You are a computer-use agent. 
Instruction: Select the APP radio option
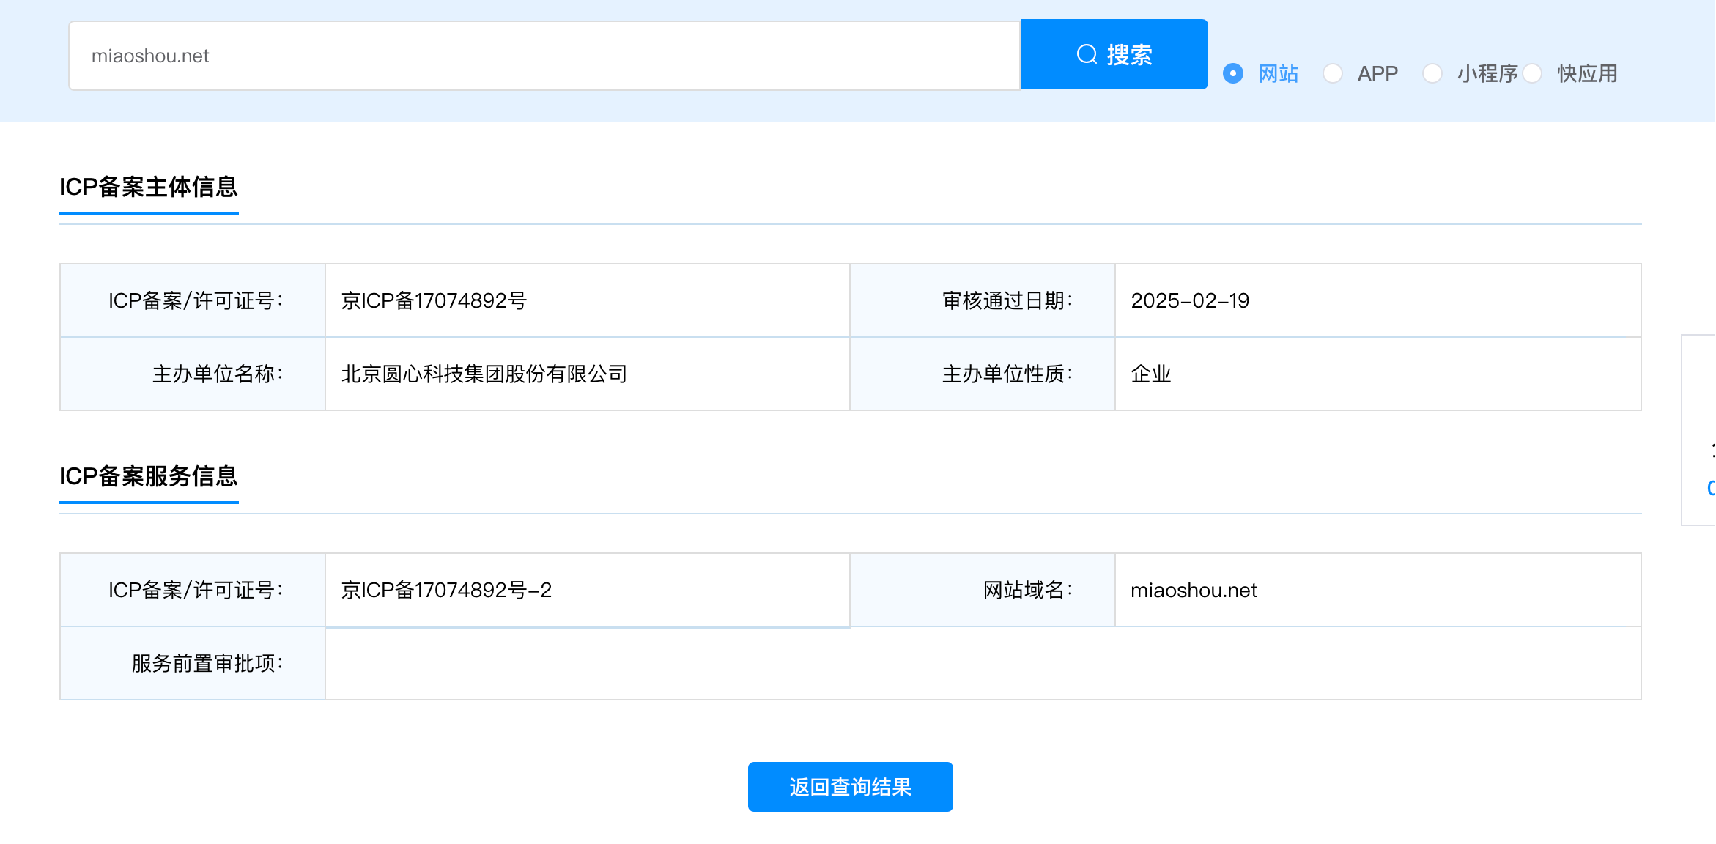tap(1333, 73)
